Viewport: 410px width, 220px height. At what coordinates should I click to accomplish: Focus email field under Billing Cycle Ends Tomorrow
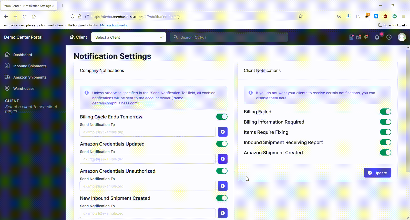coord(148,132)
